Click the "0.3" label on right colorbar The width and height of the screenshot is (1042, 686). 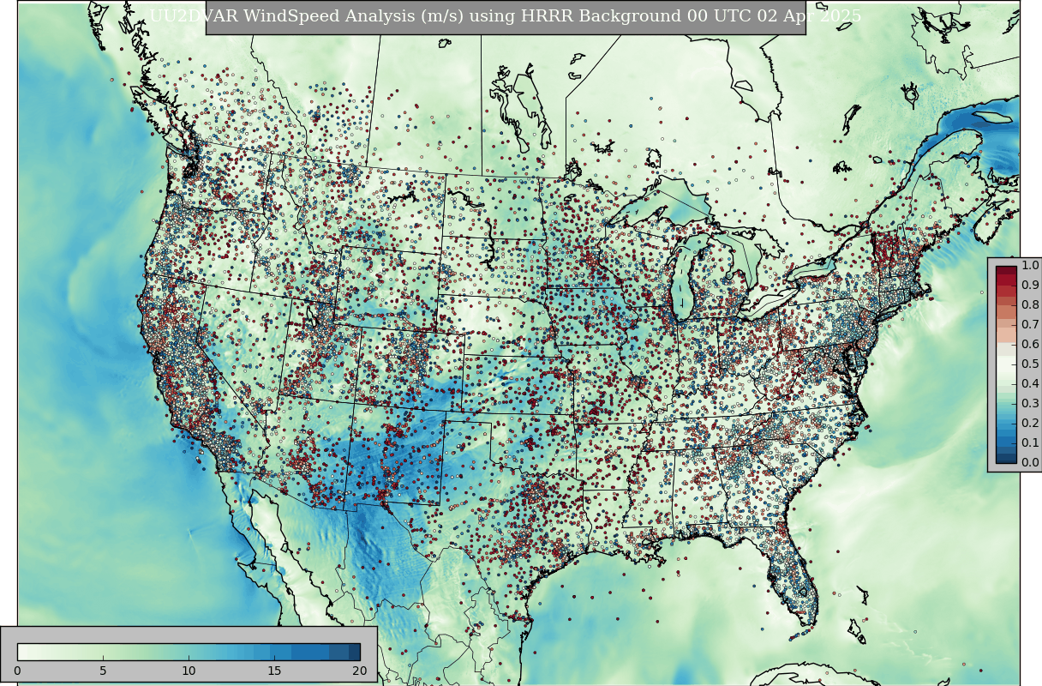coord(1030,404)
